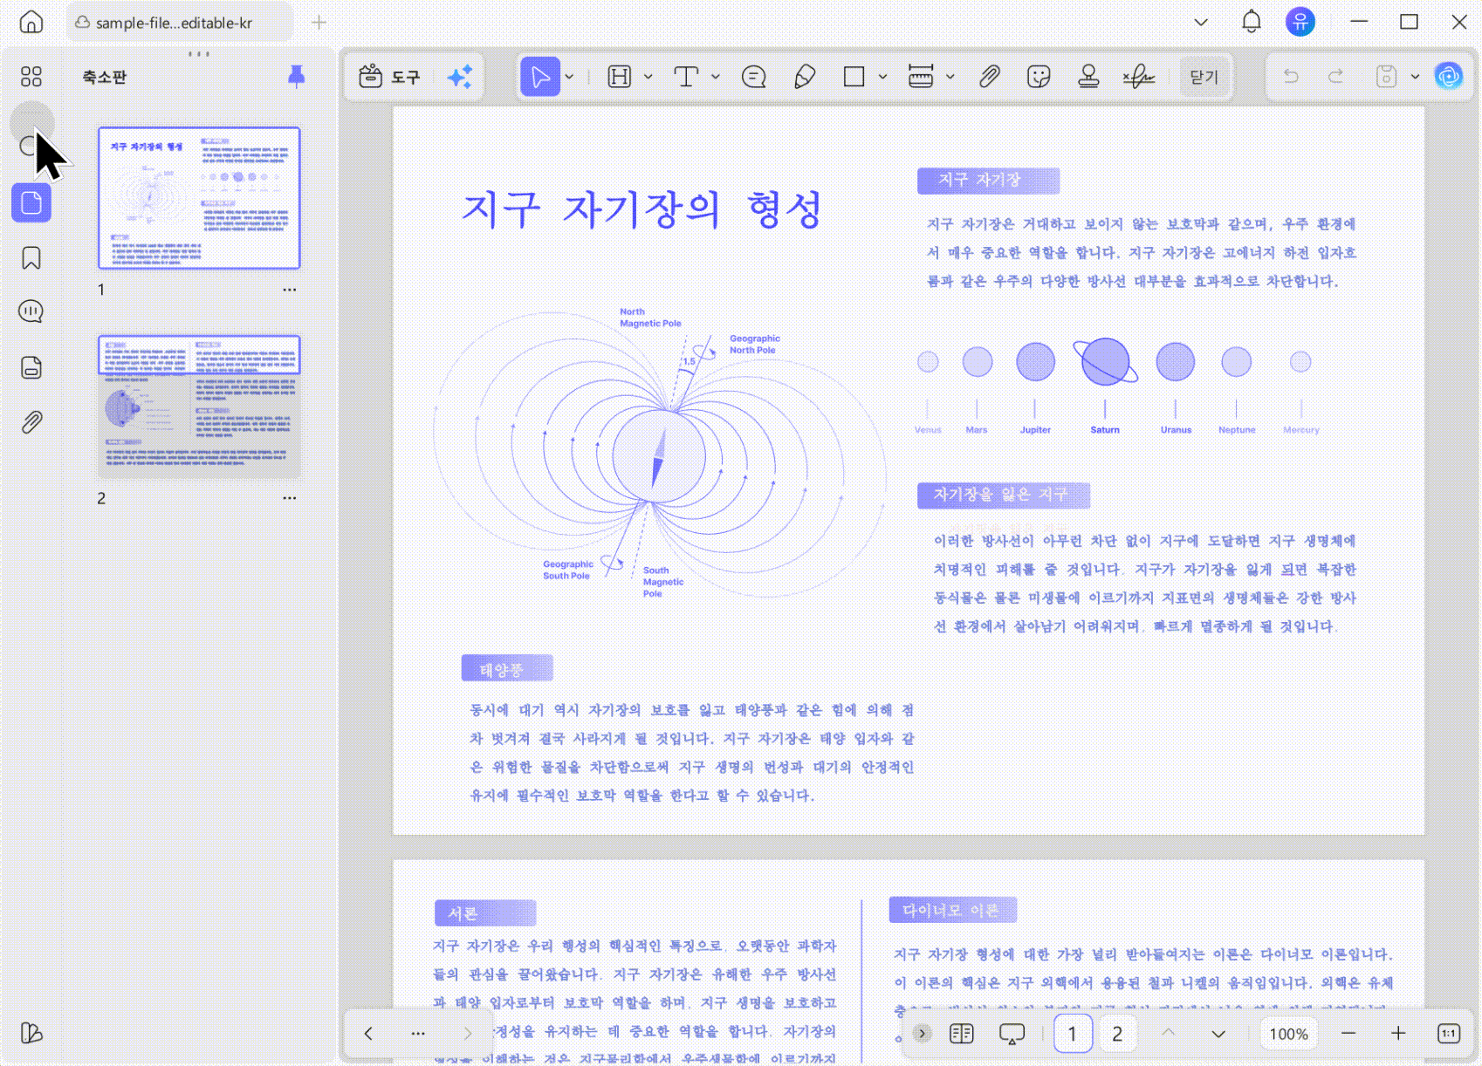
Task: Select the signature tool
Action: click(1139, 77)
